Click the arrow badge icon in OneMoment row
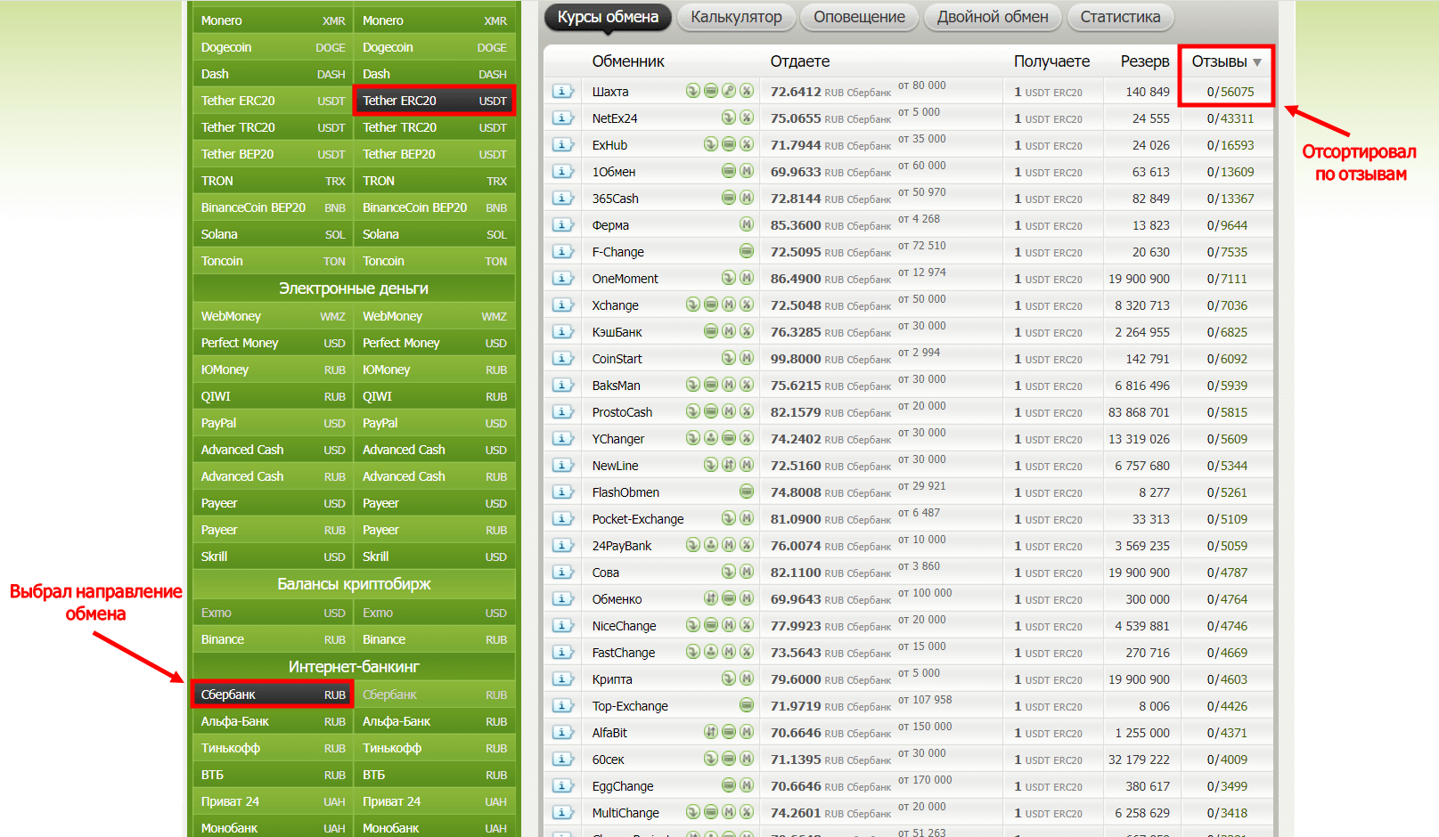 point(729,278)
